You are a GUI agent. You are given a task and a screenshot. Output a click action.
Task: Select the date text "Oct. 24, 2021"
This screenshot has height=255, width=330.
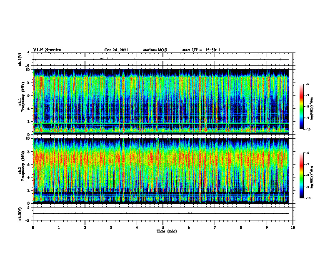coord(116,50)
